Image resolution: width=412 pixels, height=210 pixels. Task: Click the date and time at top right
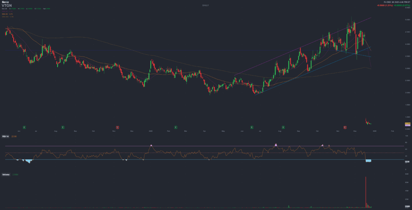[x=396, y=2]
